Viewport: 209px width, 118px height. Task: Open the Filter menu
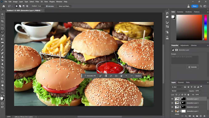point(37,2)
